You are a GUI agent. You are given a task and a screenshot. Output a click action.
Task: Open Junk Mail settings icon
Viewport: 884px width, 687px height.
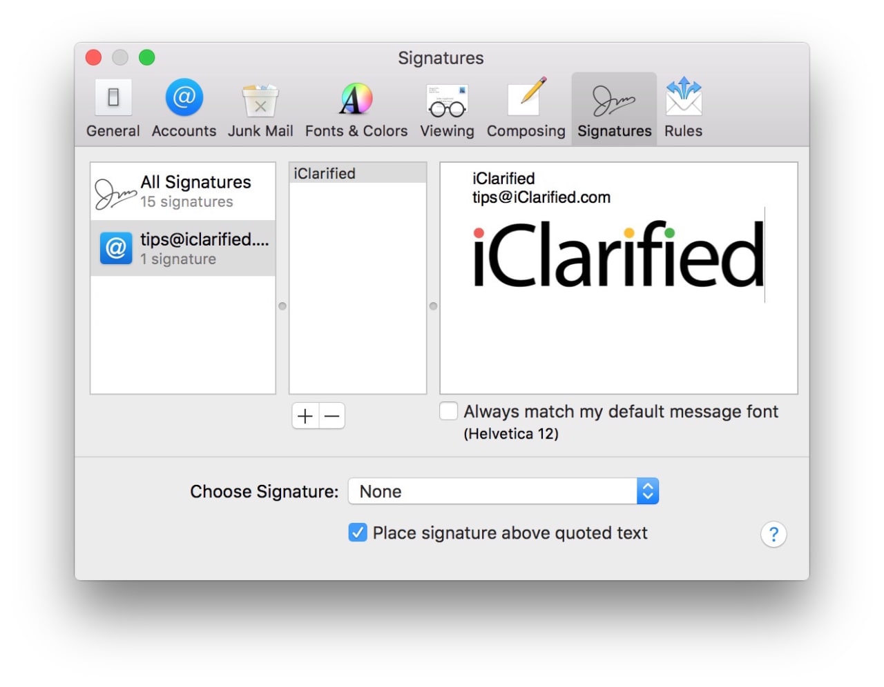260,100
